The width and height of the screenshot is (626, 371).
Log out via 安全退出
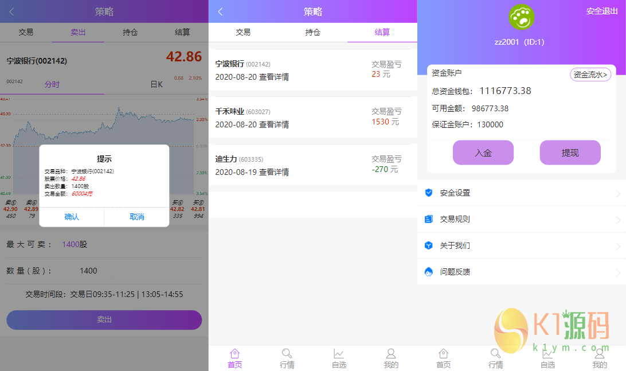click(x=602, y=11)
